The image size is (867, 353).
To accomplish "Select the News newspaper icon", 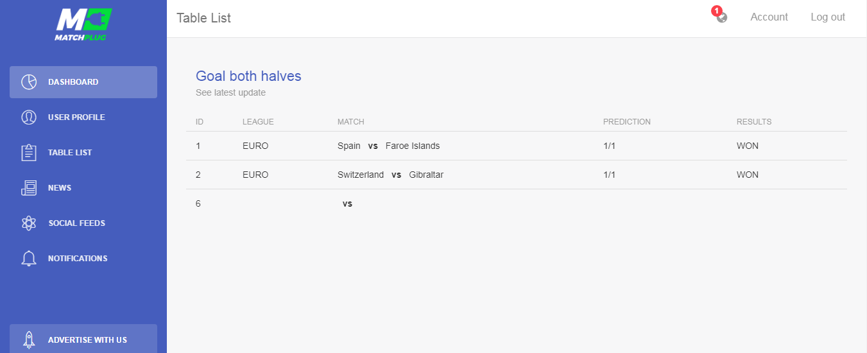I will [x=29, y=188].
